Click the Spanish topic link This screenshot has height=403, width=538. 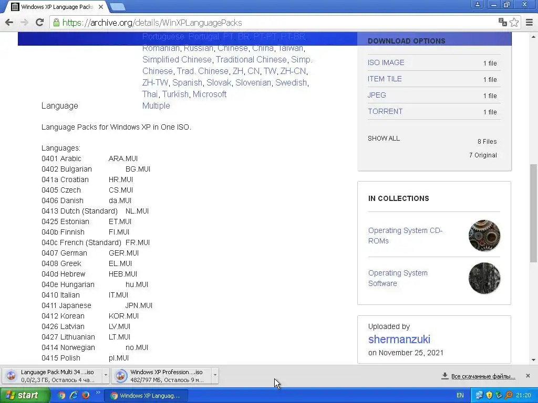(187, 82)
